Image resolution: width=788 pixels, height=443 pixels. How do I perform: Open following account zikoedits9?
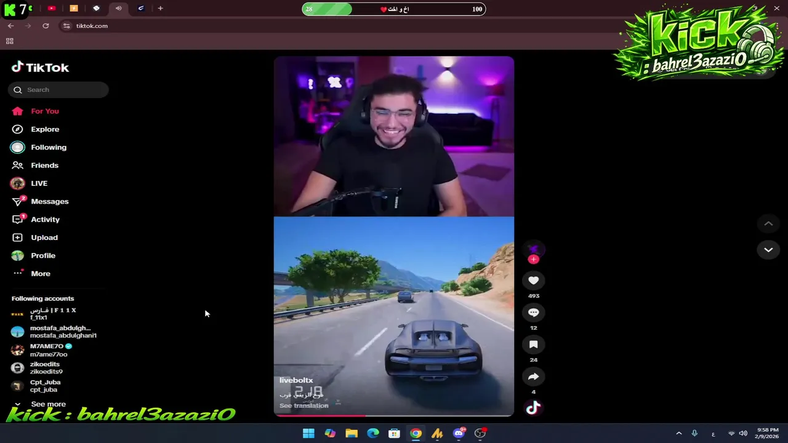click(37, 368)
